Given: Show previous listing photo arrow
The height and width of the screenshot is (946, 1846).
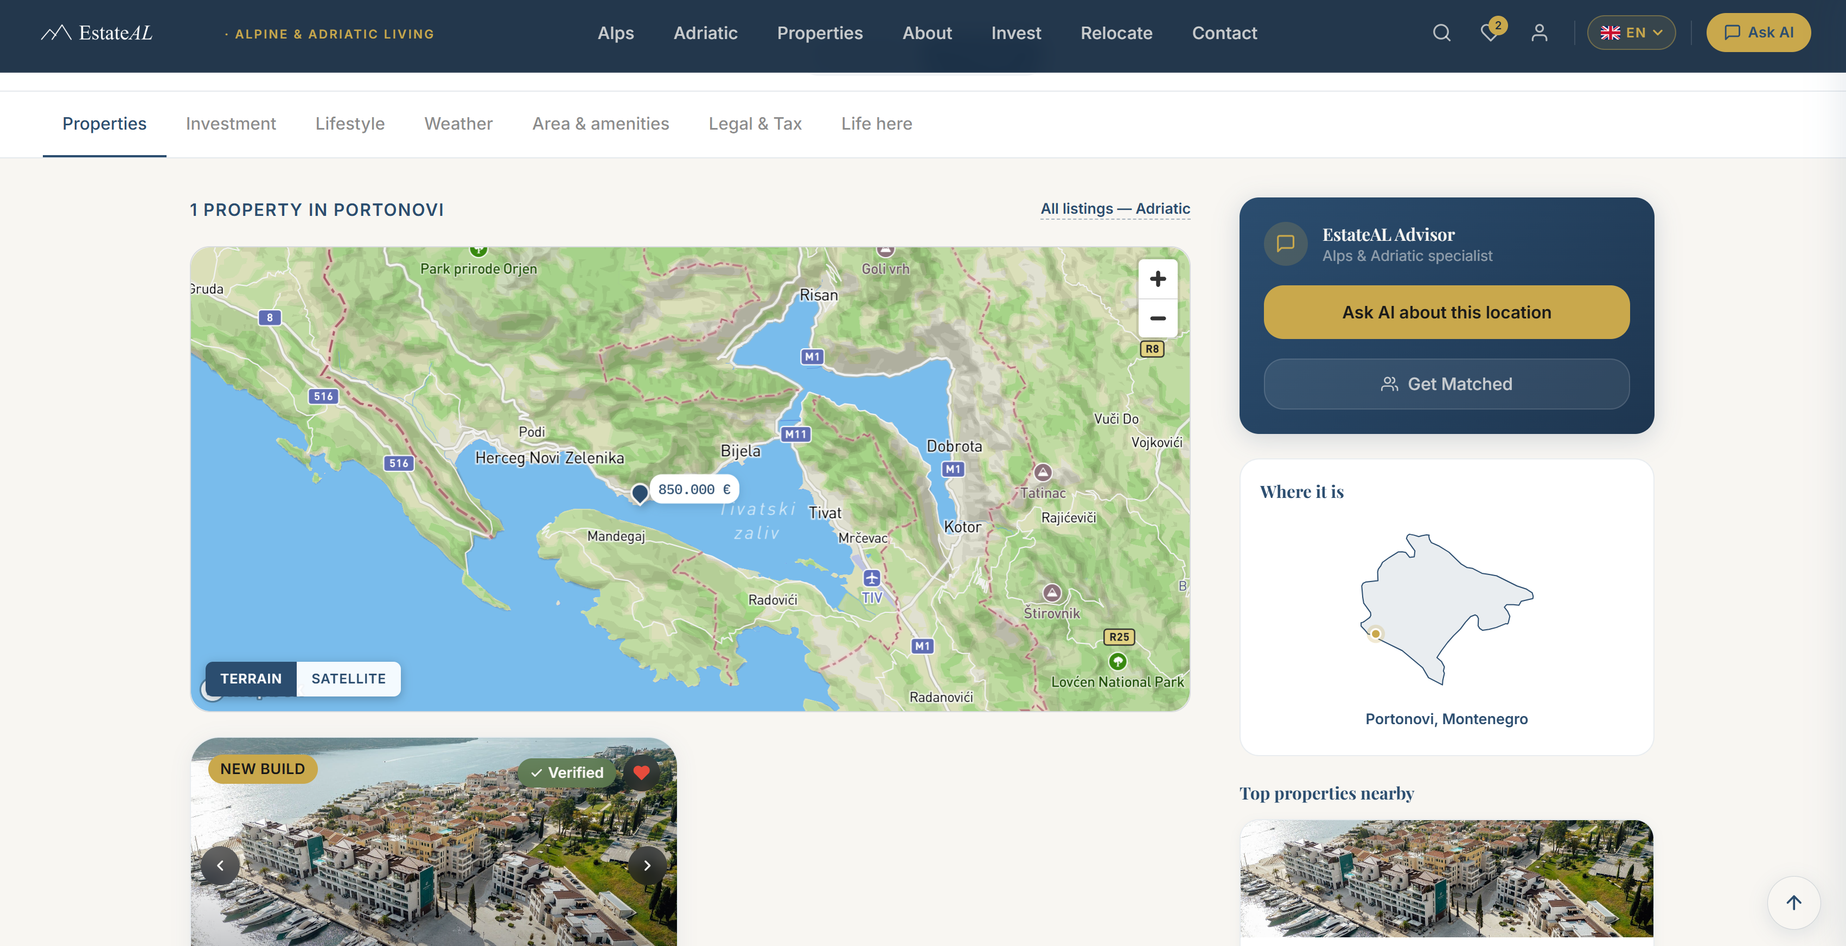Looking at the screenshot, I should 220,866.
